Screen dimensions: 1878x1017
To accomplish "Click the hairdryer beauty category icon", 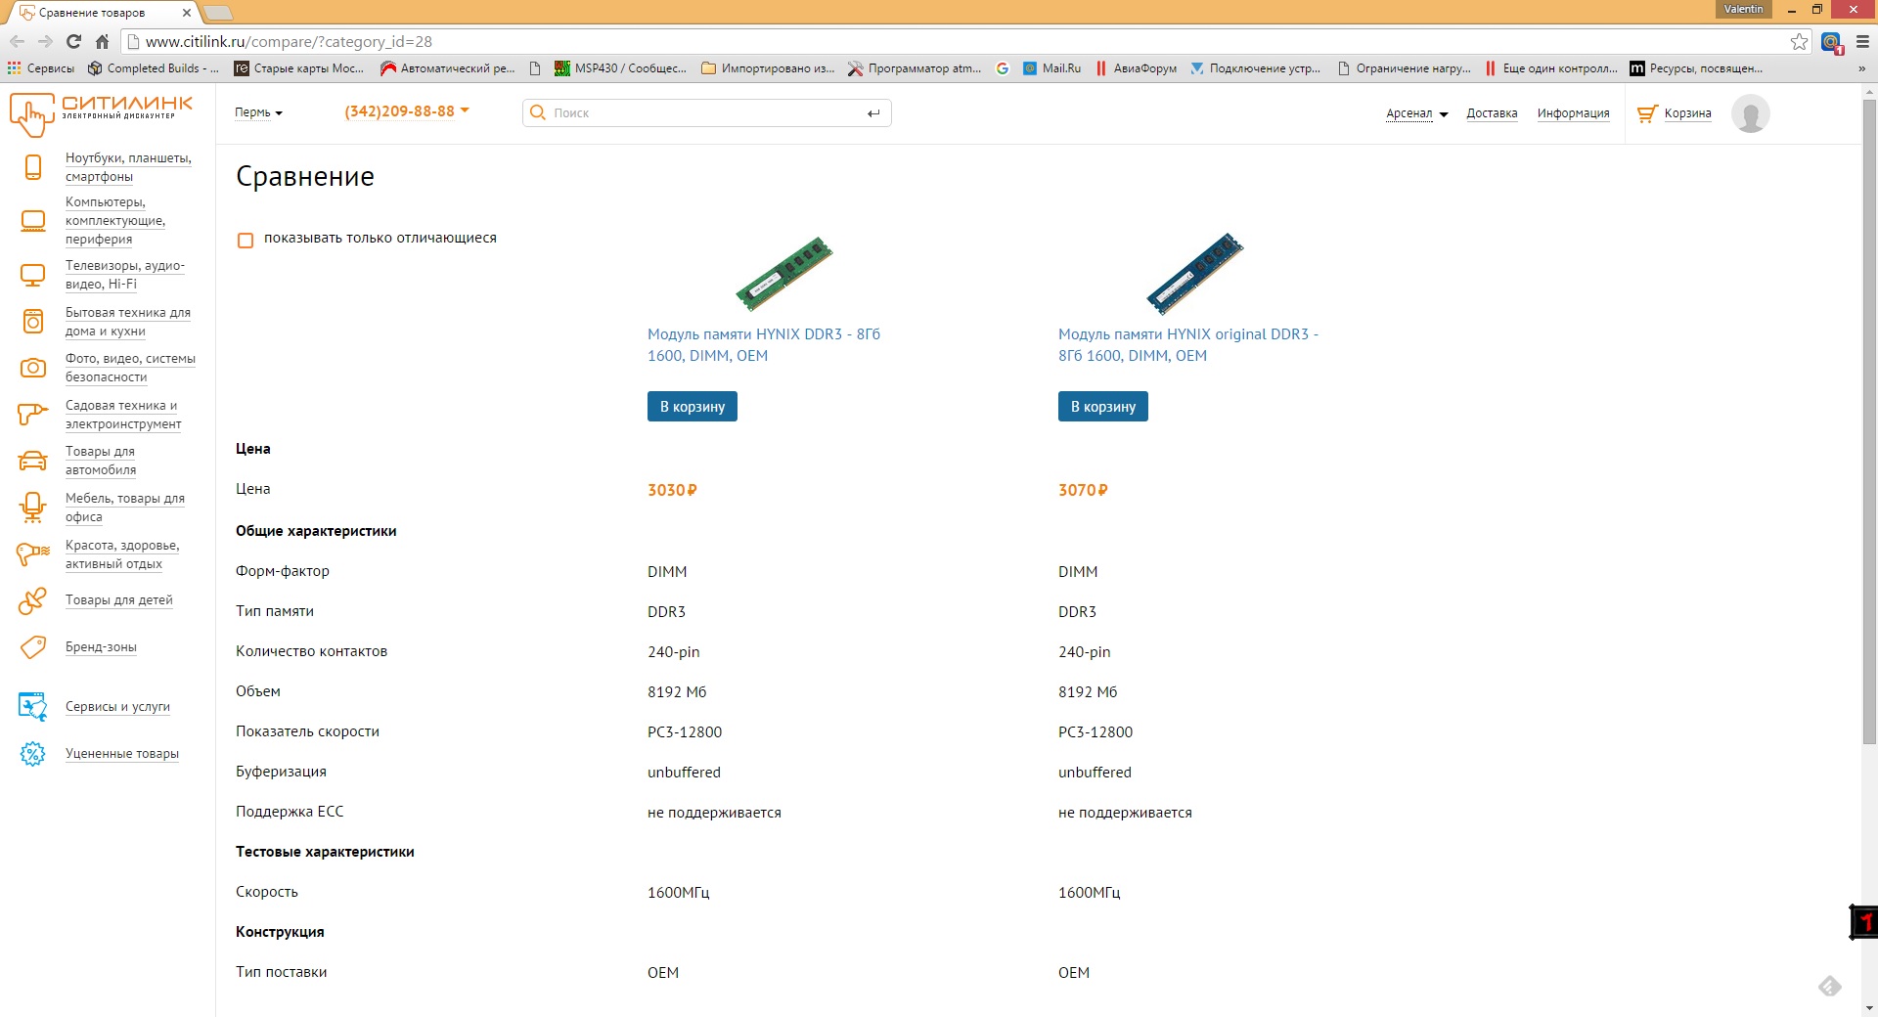I will [x=32, y=554].
